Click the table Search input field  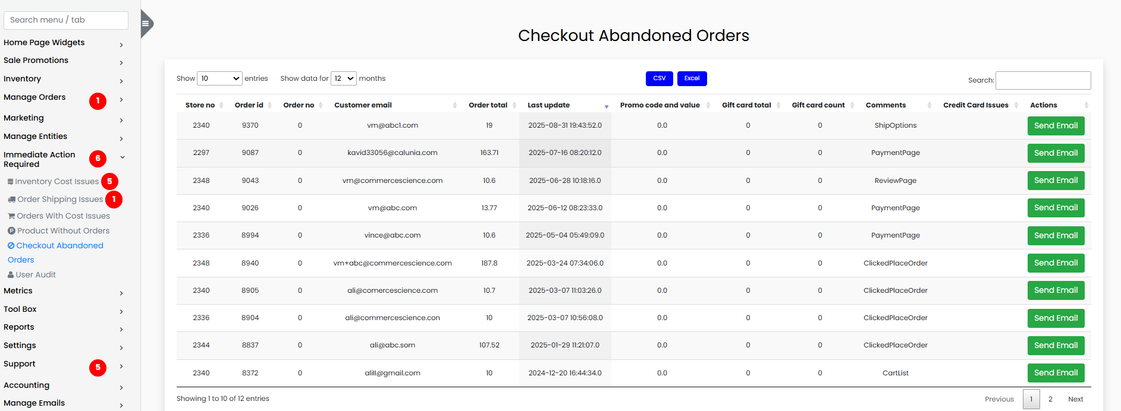point(1043,80)
